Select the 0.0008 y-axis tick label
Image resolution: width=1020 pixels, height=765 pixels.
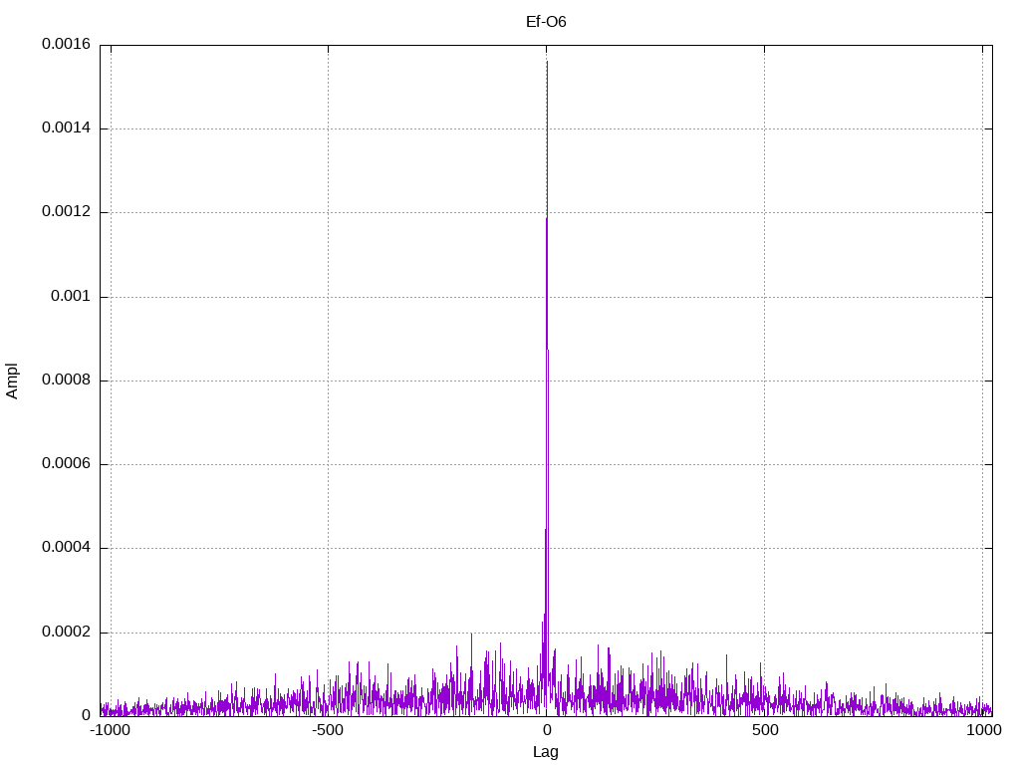pyautogui.click(x=66, y=381)
